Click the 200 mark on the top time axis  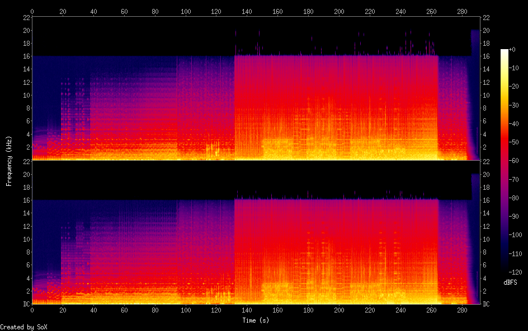pyautogui.click(x=338, y=11)
